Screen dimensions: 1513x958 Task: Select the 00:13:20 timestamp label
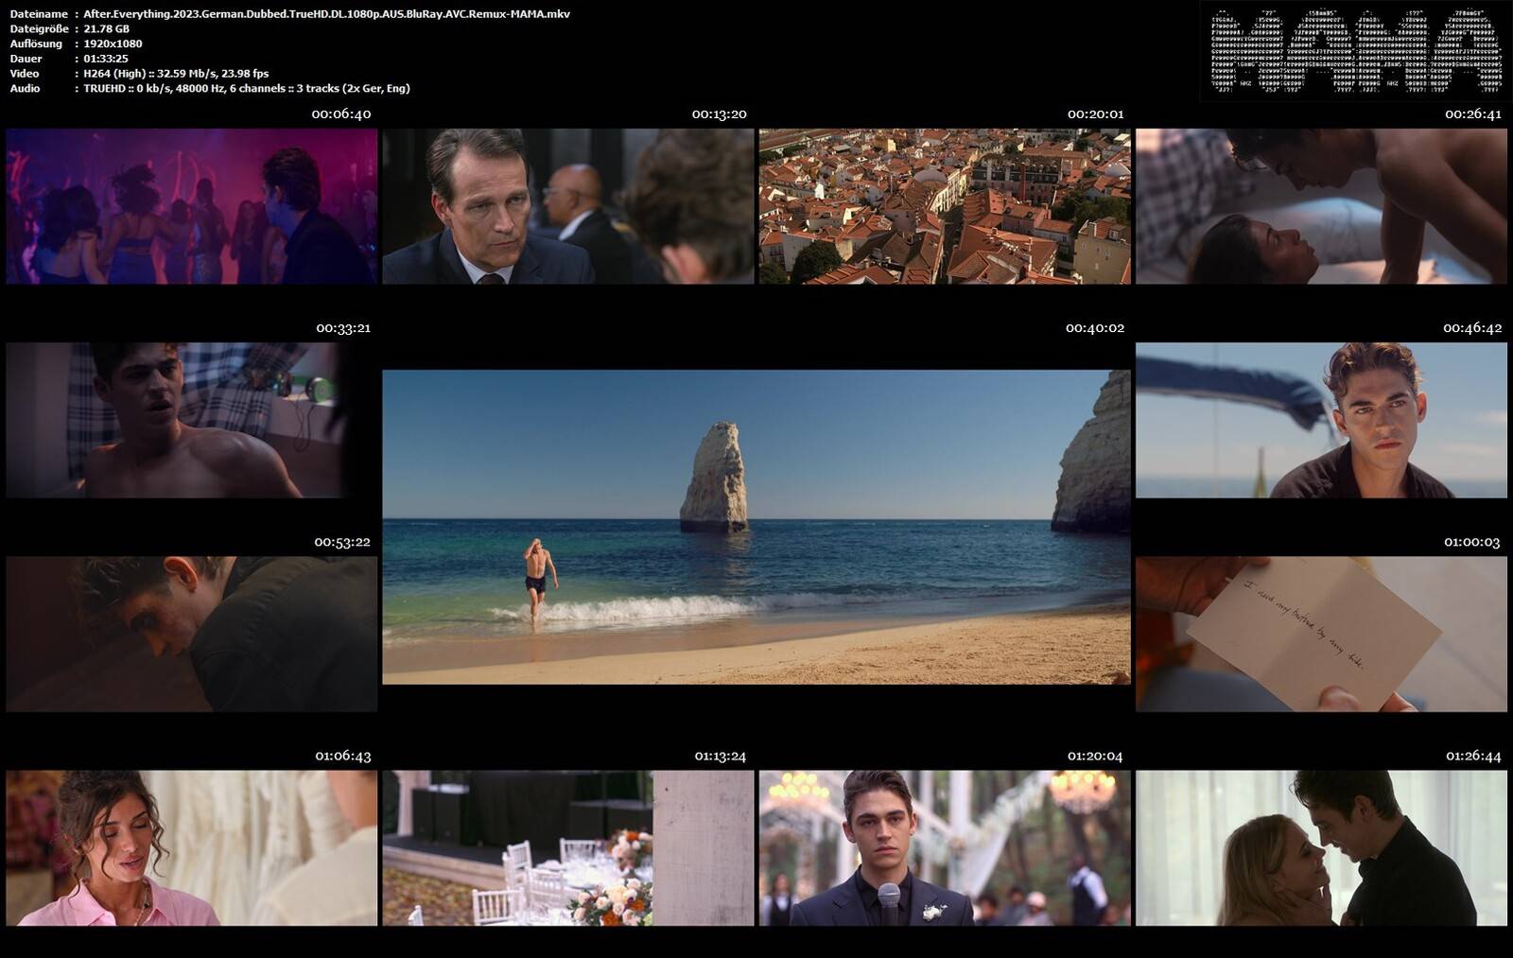(x=719, y=114)
